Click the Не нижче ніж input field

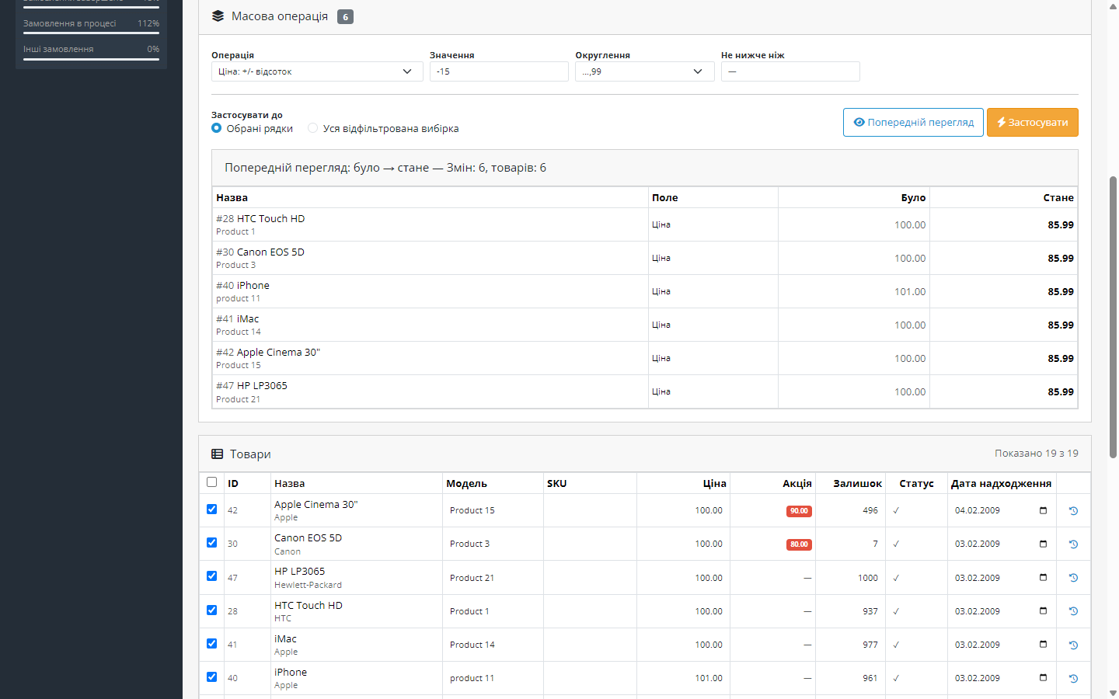790,71
